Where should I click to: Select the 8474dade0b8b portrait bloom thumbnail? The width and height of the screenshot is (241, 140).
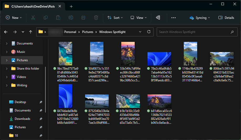point(65,96)
